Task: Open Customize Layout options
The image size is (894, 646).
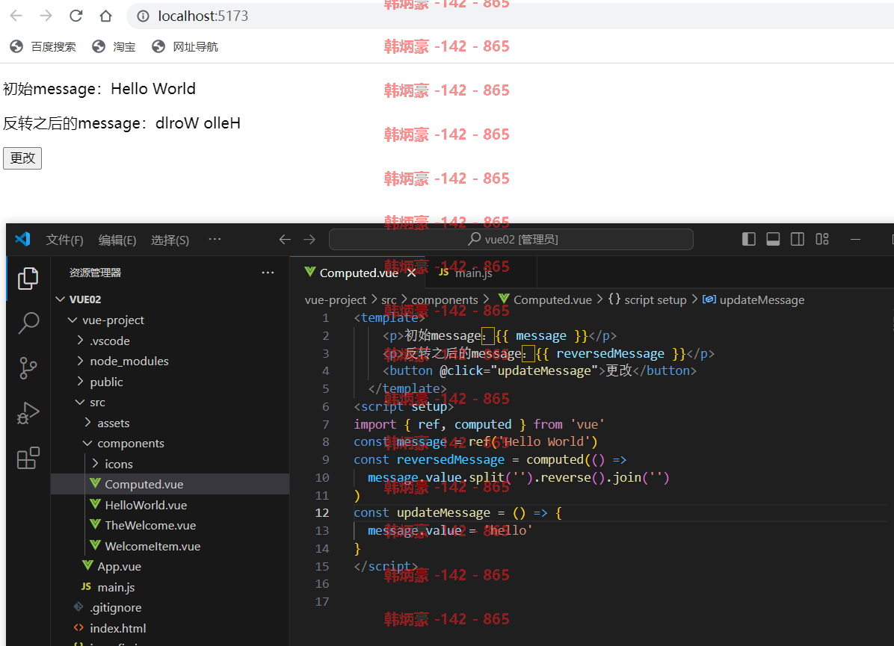Action: (x=822, y=239)
